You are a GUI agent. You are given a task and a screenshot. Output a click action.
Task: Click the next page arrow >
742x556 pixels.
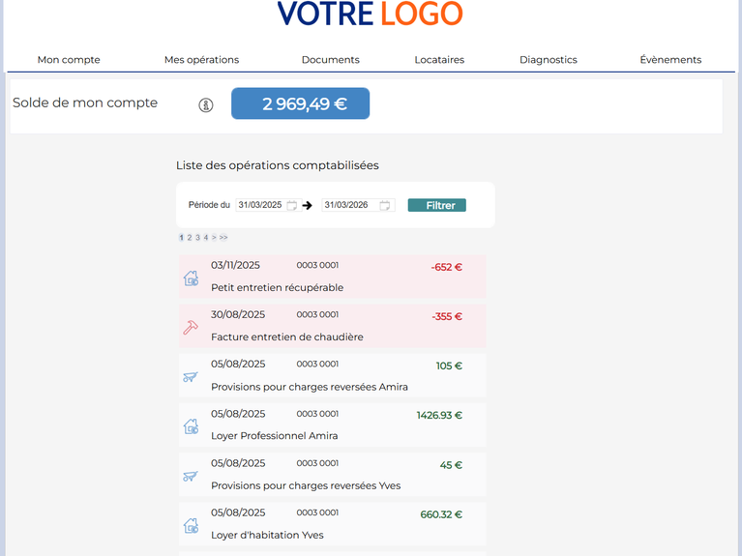click(214, 238)
